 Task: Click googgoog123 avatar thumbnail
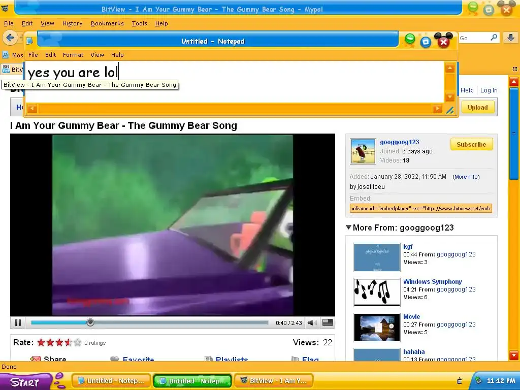363,151
